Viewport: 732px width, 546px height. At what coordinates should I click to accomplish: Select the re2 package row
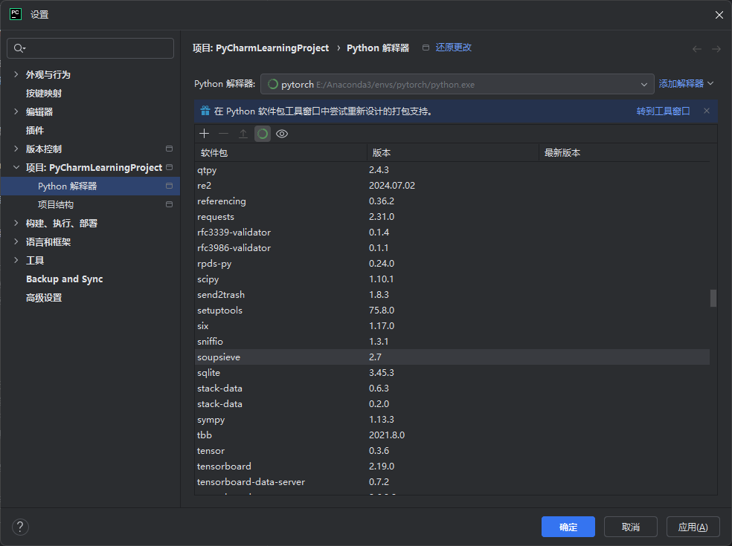[452, 186]
